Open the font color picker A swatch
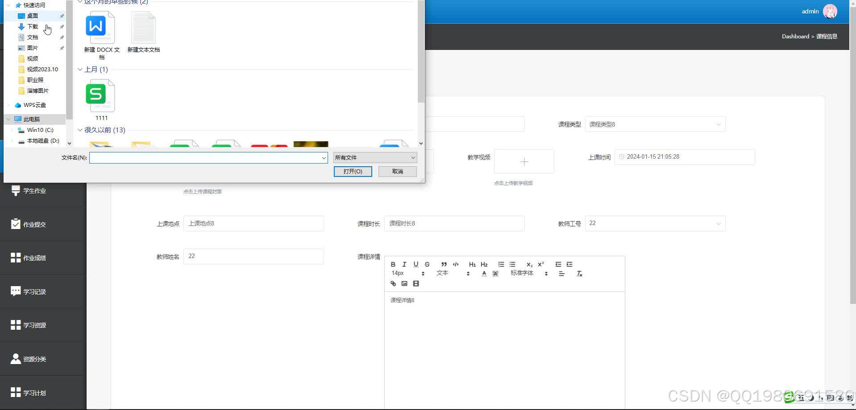The width and height of the screenshot is (856, 410). tap(484, 274)
